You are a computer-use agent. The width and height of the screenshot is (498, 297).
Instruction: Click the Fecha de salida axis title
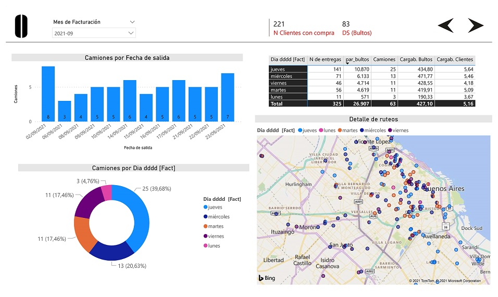tap(138, 148)
